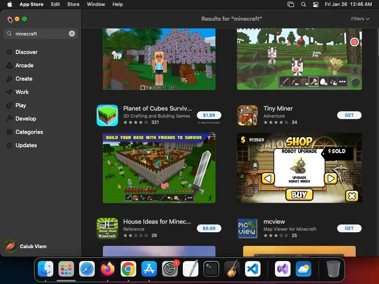Open Spotlight search in the menu bar
Viewport: 379px width, 284px height.
click(x=303, y=4)
